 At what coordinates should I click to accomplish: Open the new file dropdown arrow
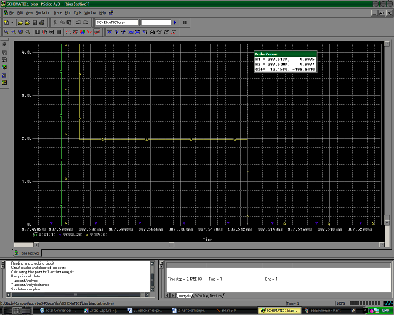12,22
